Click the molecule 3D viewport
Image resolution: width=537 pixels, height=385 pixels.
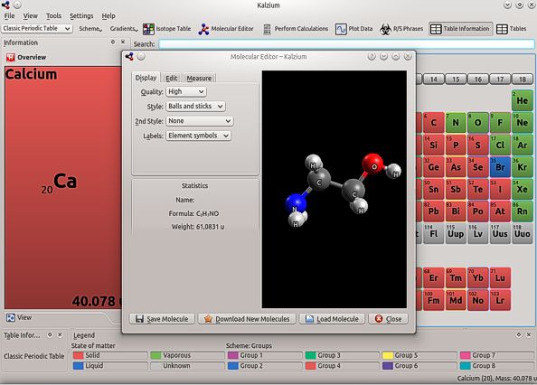tap(334, 189)
